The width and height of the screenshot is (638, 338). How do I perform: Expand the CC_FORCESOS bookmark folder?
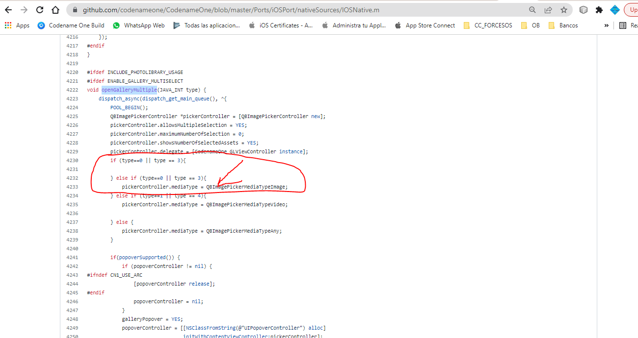pos(488,25)
